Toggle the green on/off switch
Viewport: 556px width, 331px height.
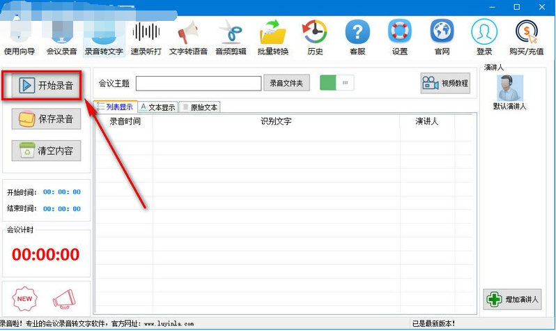pos(337,83)
